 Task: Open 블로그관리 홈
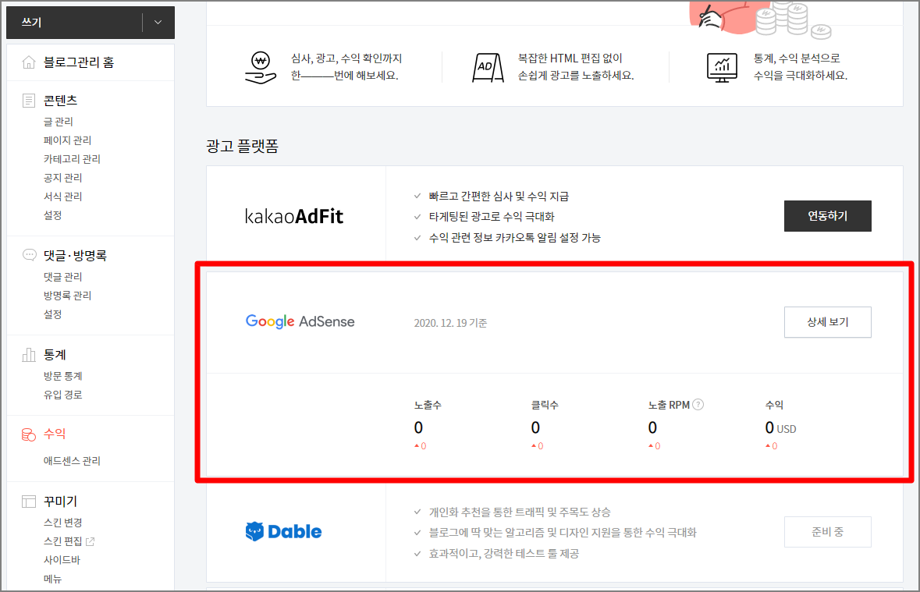coord(79,62)
